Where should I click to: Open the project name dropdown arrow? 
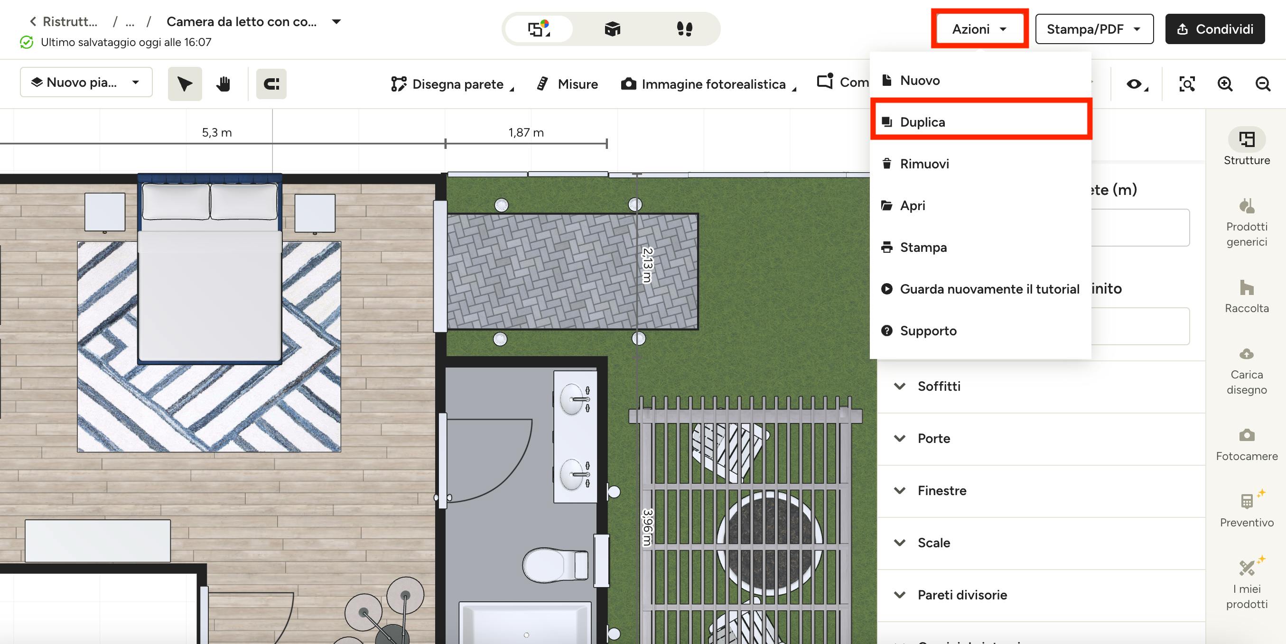click(x=336, y=21)
